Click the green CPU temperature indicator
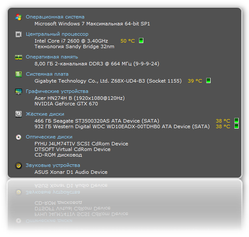249x237 pixels. pos(141,40)
